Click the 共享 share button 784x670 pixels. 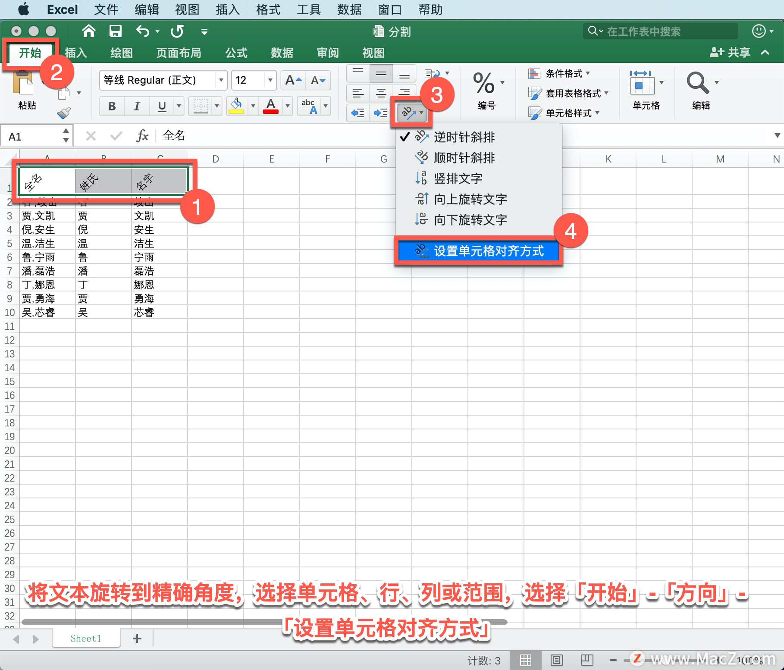pos(730,53)
